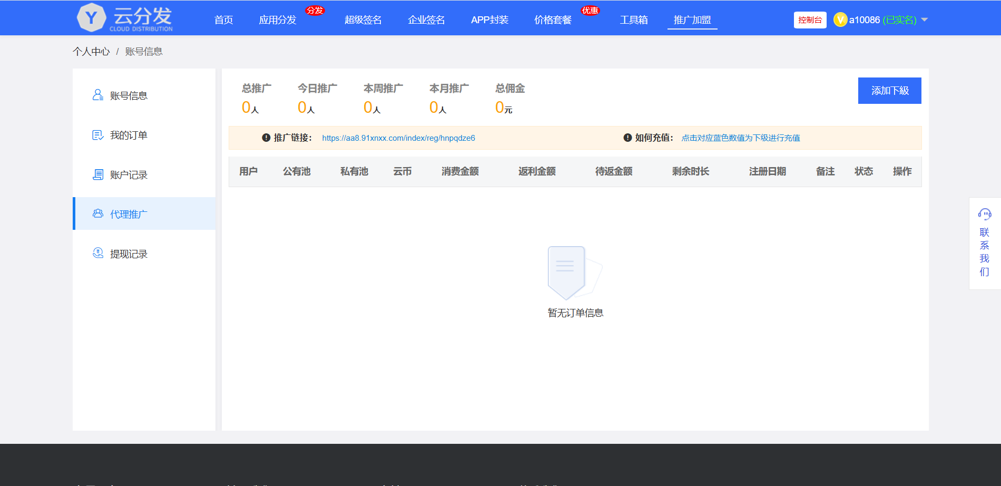Click the 点击对应蓝色数值为下级进行充值 link
Image resolution: width=1001 pixels, height=486 pixels.
[x=740, y=138]
